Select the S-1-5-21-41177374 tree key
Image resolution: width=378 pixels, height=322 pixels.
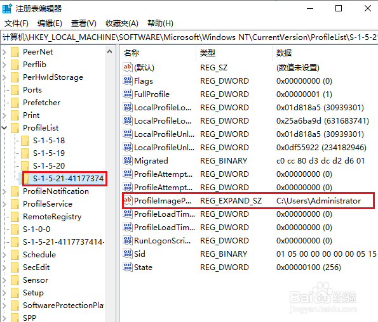click(x=68, y=179)
